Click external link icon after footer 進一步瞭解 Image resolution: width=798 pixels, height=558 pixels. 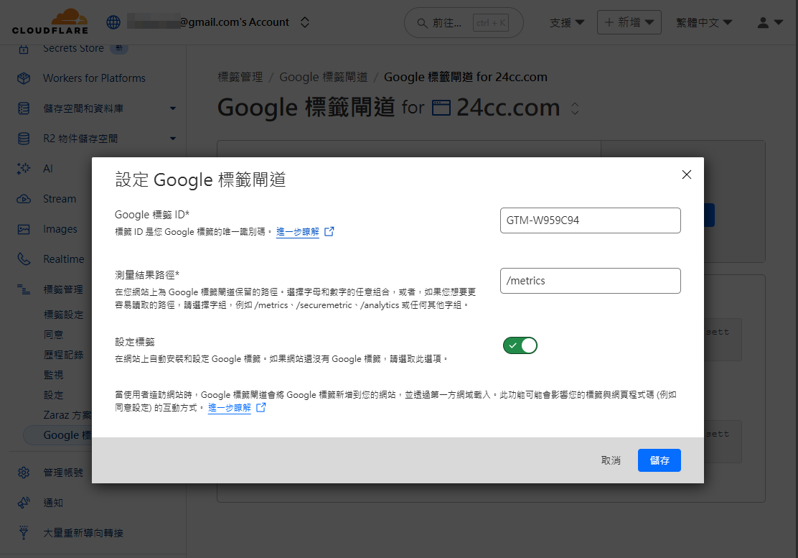coord(261,407)
